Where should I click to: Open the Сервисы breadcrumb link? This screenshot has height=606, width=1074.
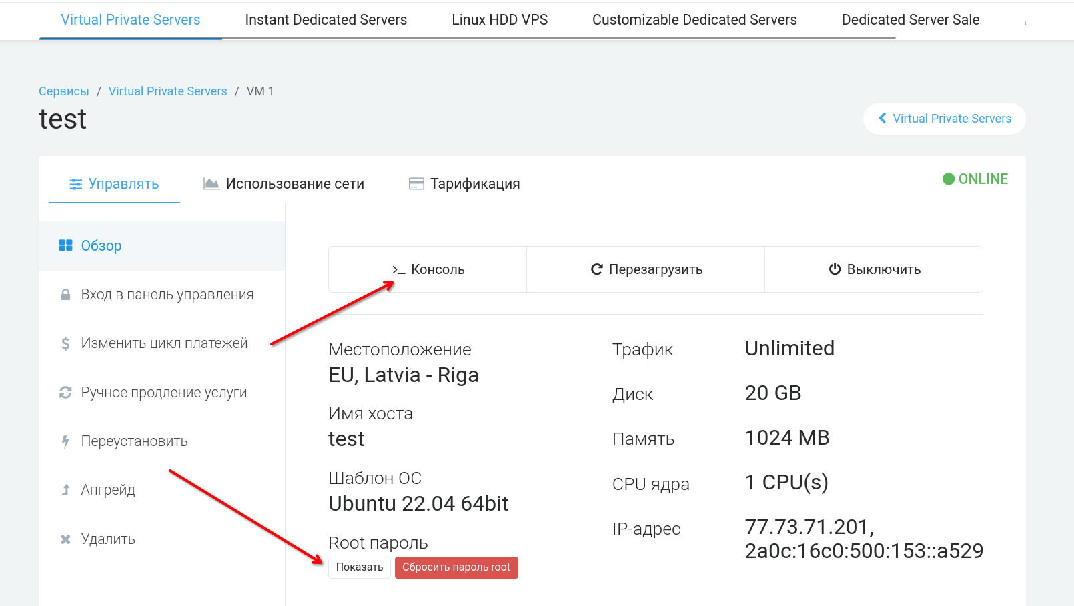coord(63,91)
